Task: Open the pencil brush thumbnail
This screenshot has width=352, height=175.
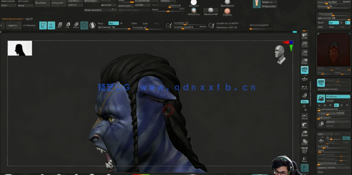Action: pyautogui.click(x=256, y=4)
